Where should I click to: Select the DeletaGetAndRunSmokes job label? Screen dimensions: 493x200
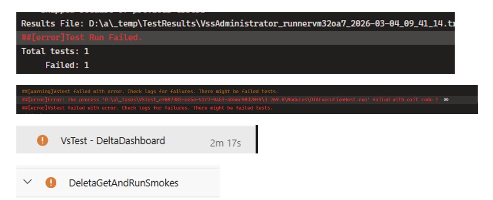124,183
